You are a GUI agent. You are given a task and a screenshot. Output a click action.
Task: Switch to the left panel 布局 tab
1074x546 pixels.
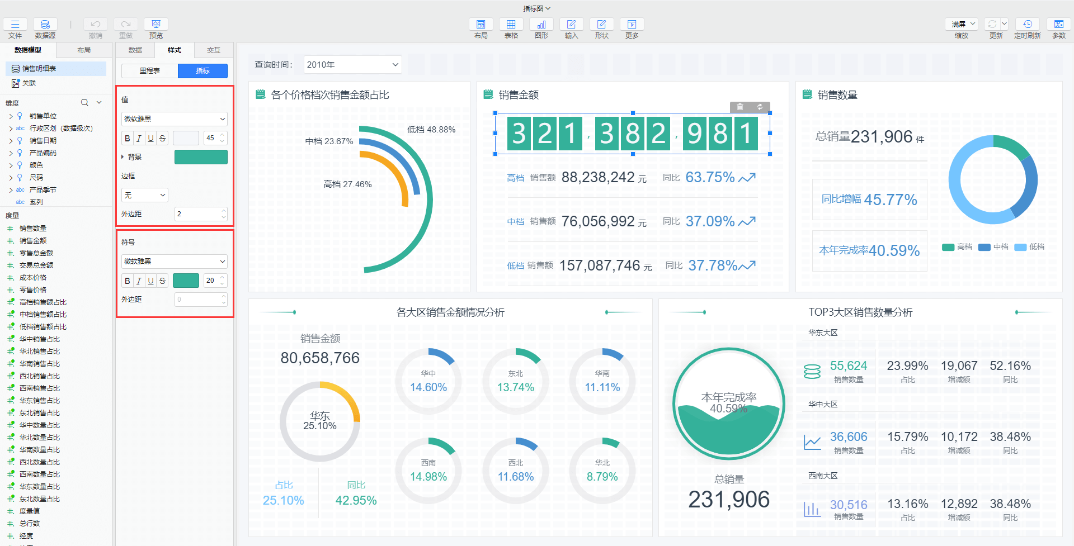click(84, 50)
